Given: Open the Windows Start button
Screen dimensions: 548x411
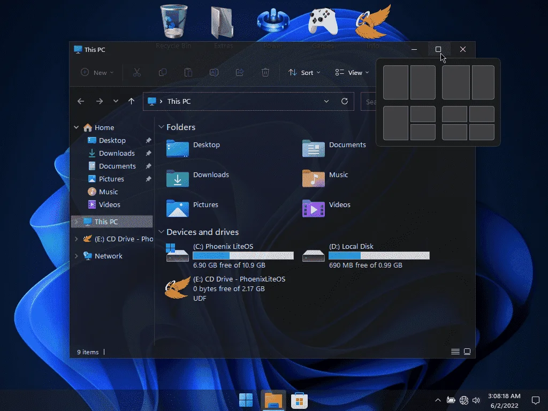Looking at the screenshot, I should pyautogui.click(x=246, y=400).
